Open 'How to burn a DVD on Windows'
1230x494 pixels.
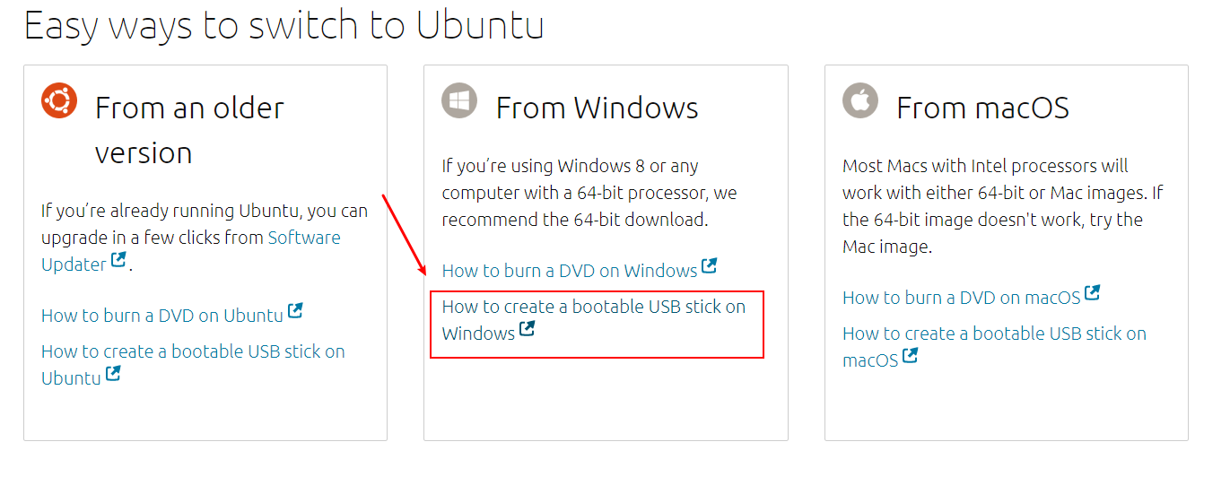(x=570, y=271)
